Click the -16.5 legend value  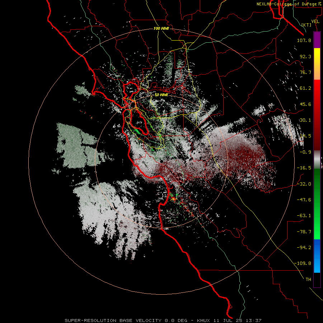click(304, 168)
